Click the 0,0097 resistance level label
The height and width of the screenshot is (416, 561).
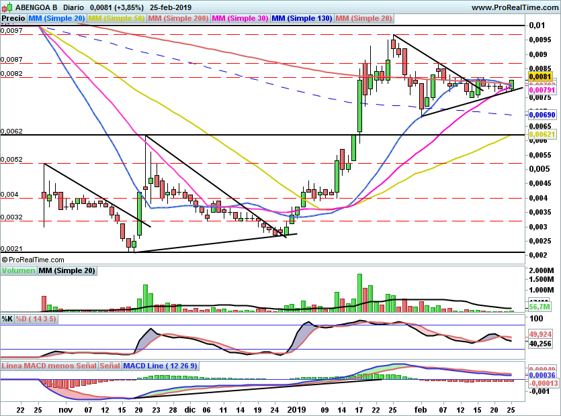coord(11,31)
